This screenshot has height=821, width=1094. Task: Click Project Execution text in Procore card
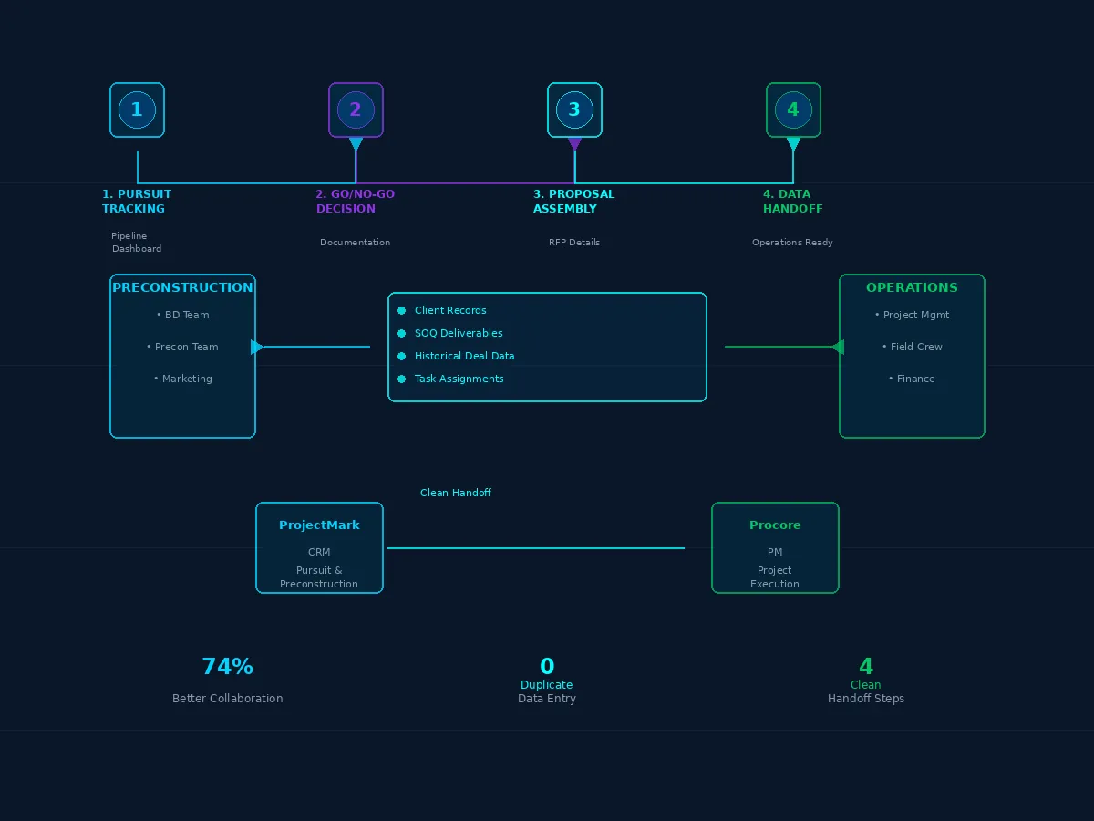[x=775, y=577]
